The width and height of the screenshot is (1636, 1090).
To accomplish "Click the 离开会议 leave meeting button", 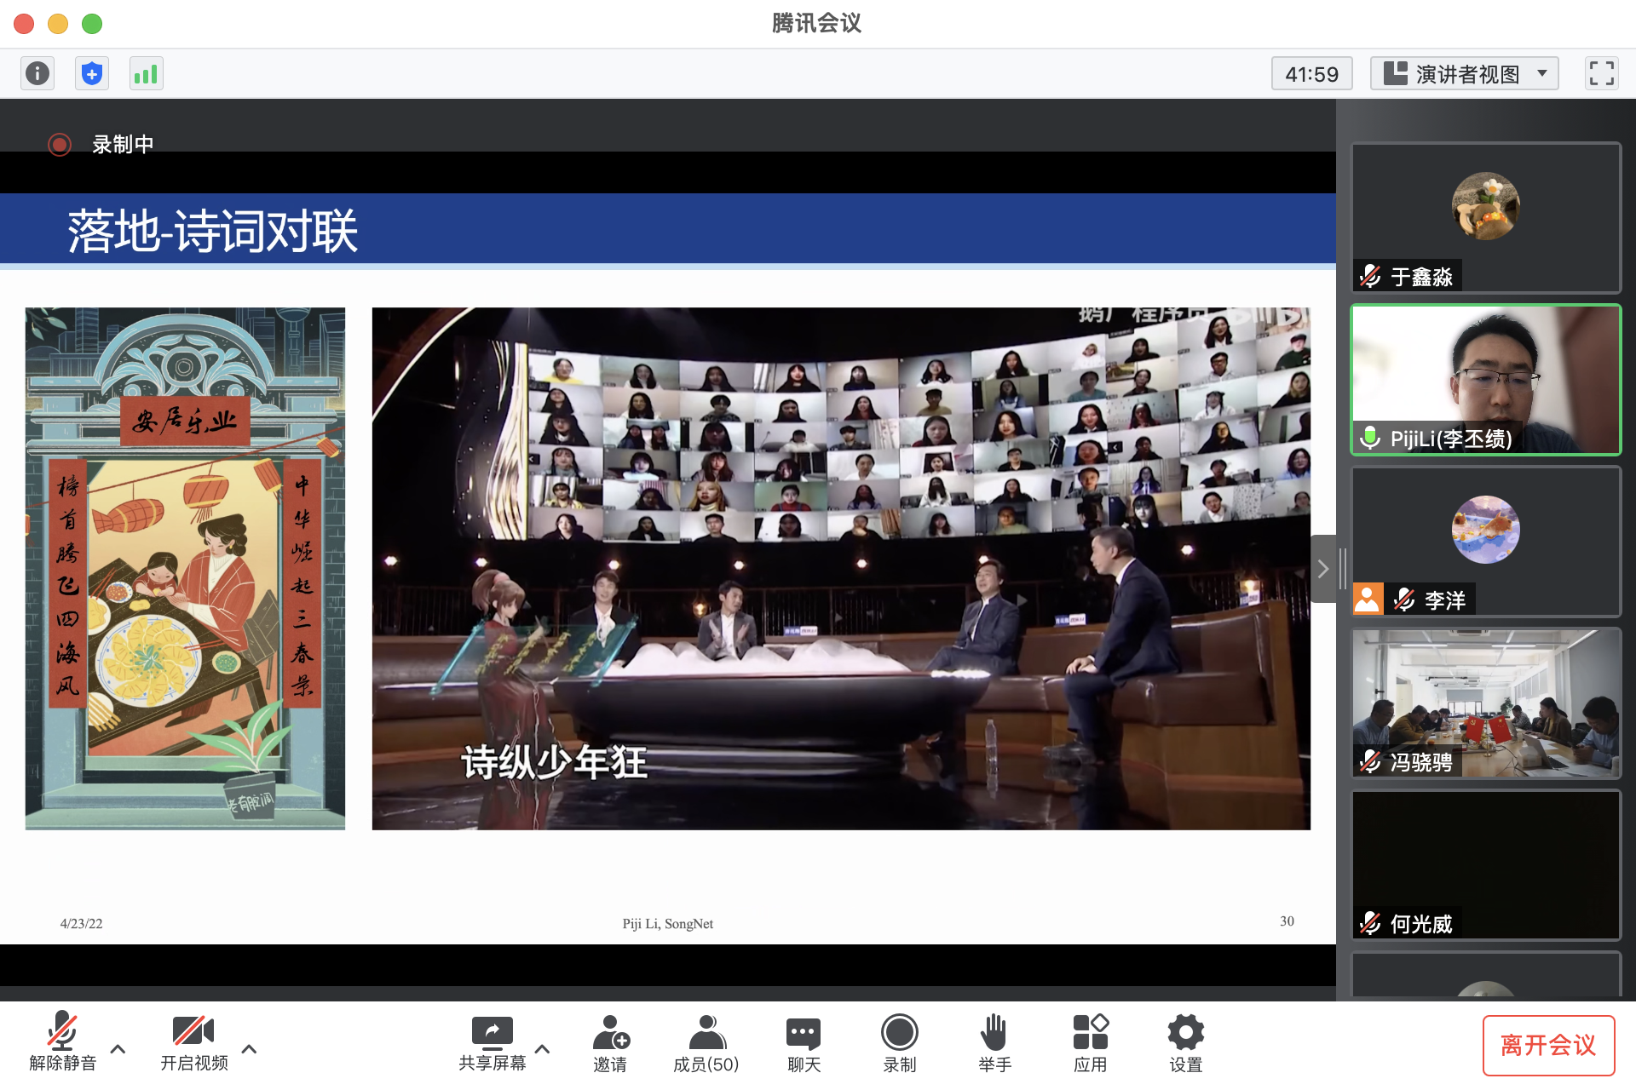I will [1548, 1045].
